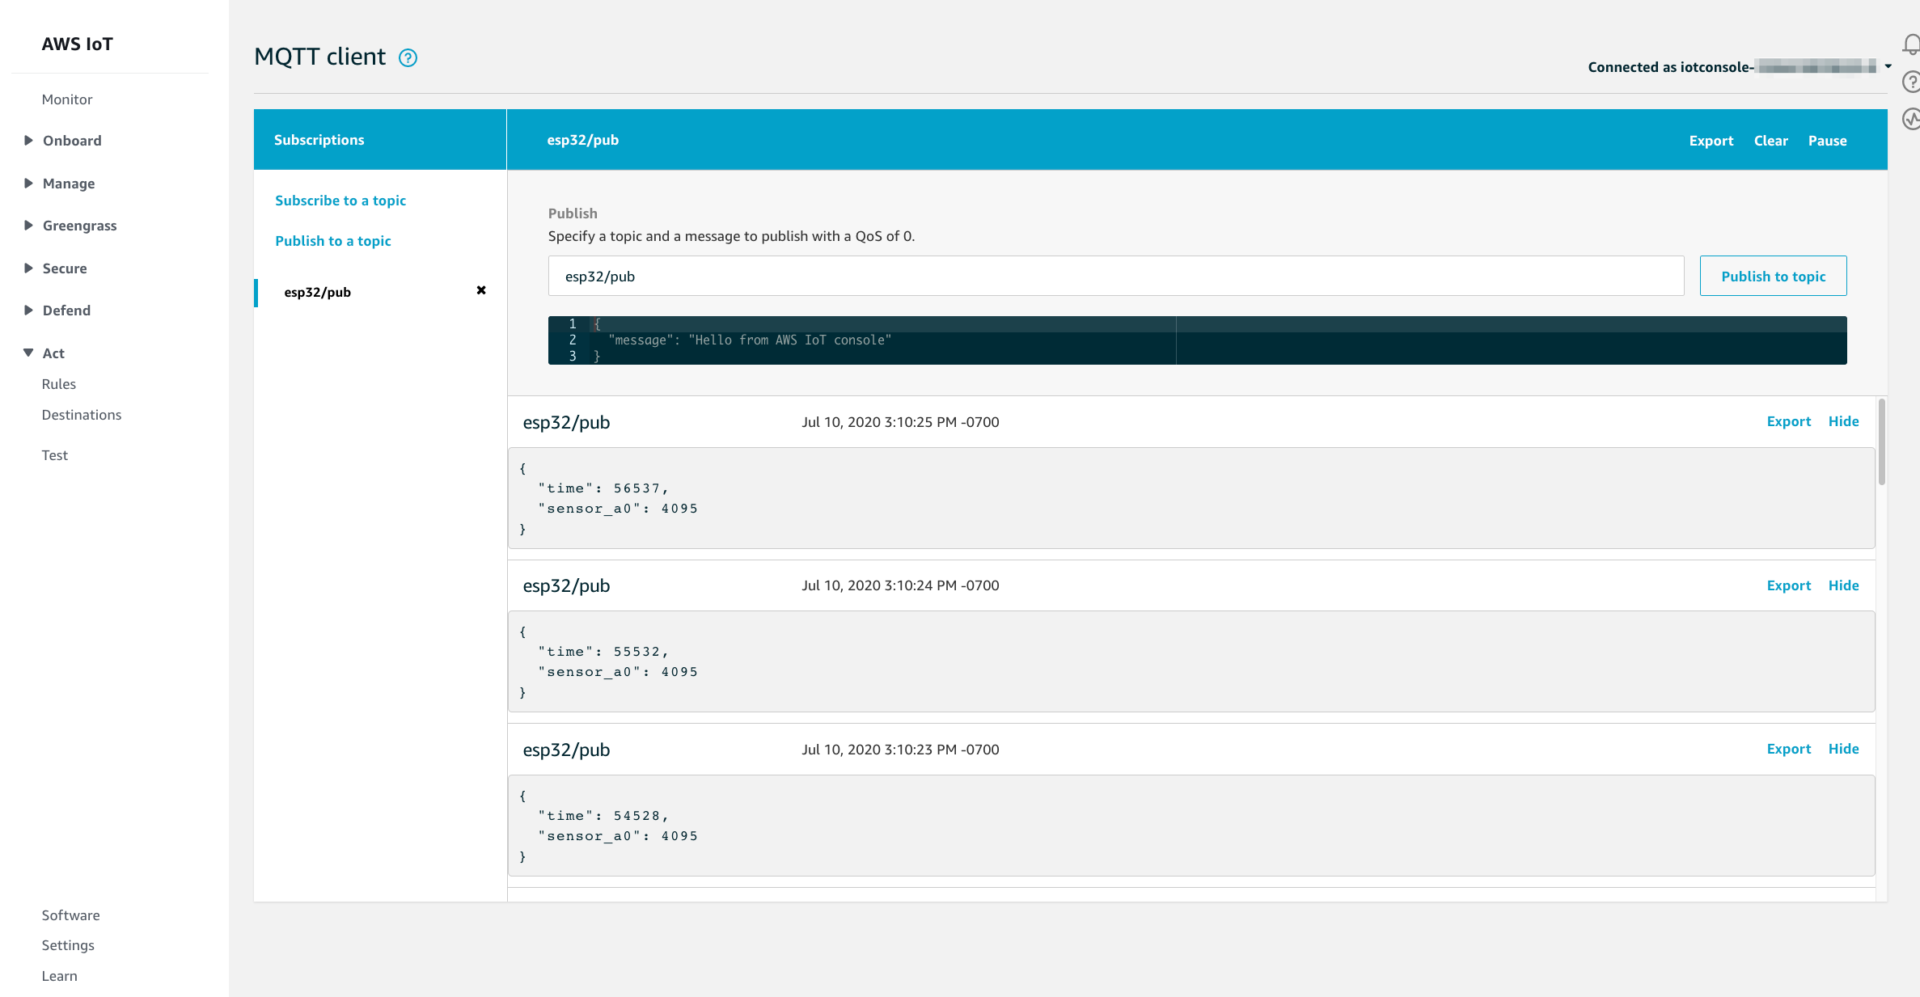This screenshot has width=1920, height=997.
Task: Open the Test page
Action: pos(55,455)
